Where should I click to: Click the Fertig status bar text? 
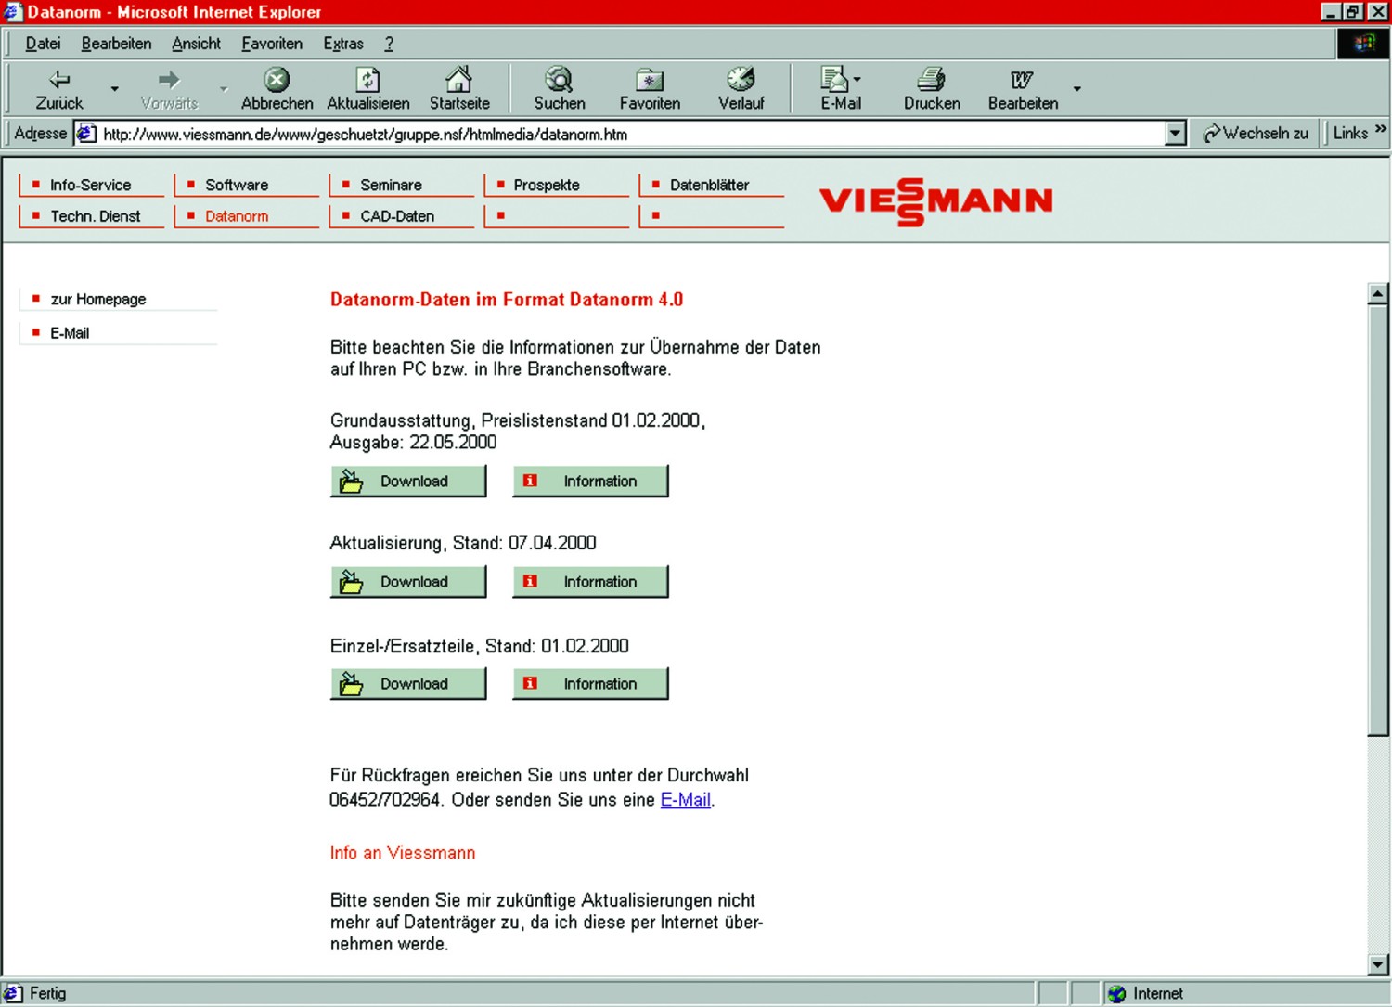(x=47, y=993)
